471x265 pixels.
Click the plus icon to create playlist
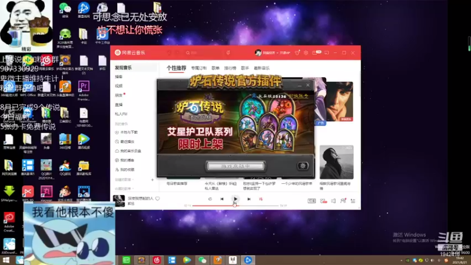[x=152, y=180]
